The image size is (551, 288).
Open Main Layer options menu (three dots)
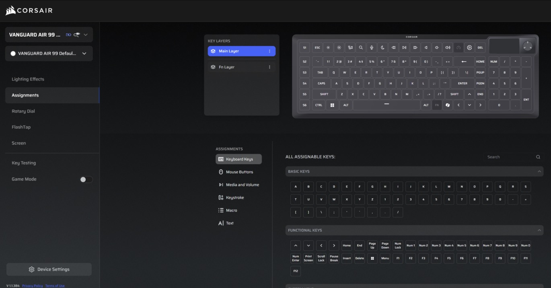click(270, 51)
